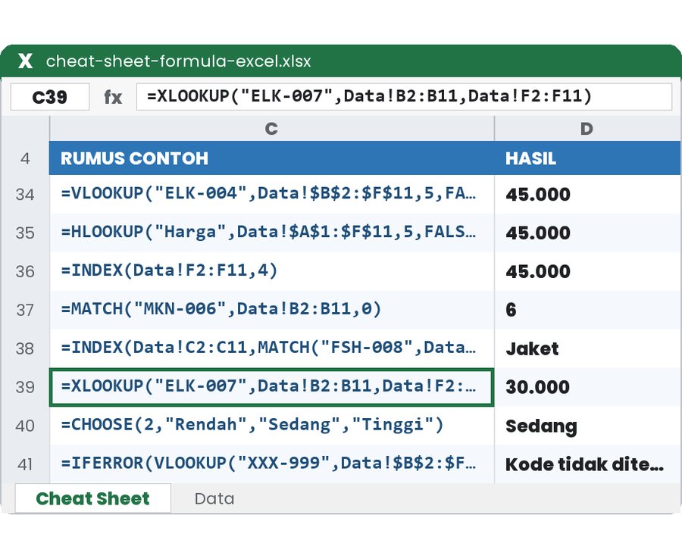Viewport: 682px width, 559px height.
Task: Click the HASIL header cell
Action: point(587,158)
